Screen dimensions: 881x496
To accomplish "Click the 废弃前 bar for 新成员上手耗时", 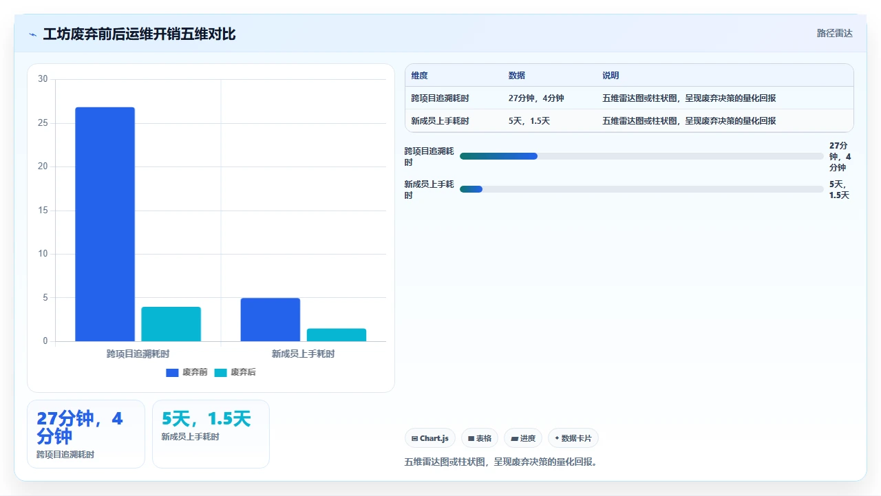I will click(270, 319).
